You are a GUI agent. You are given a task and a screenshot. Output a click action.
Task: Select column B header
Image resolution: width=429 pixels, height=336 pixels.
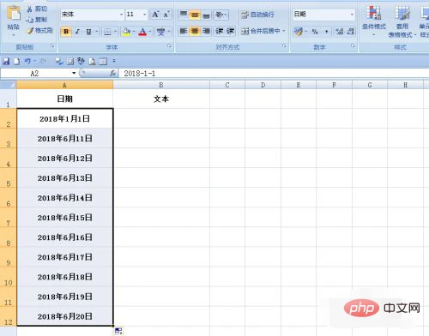tap(161, 85)
